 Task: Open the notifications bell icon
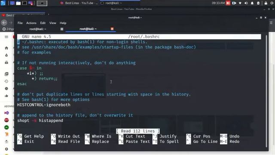(252, 3)
